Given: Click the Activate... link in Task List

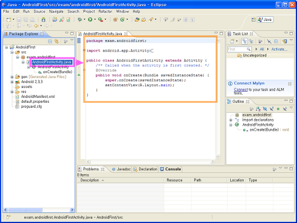Looking at the screenshot, I should pyautogui.click(x=279, y=49).
